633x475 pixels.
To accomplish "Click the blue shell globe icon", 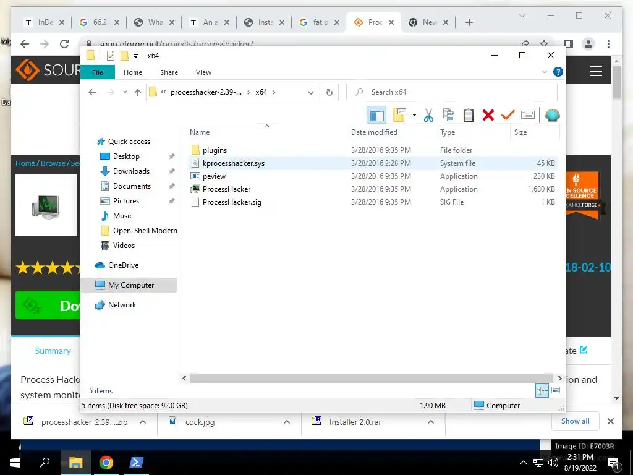I will [x=552, y=115].
